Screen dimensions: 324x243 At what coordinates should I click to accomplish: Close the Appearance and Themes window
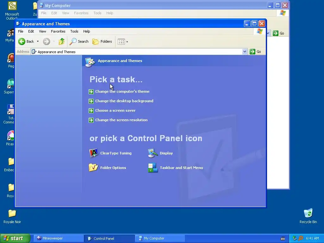click(x=262, y=23)
